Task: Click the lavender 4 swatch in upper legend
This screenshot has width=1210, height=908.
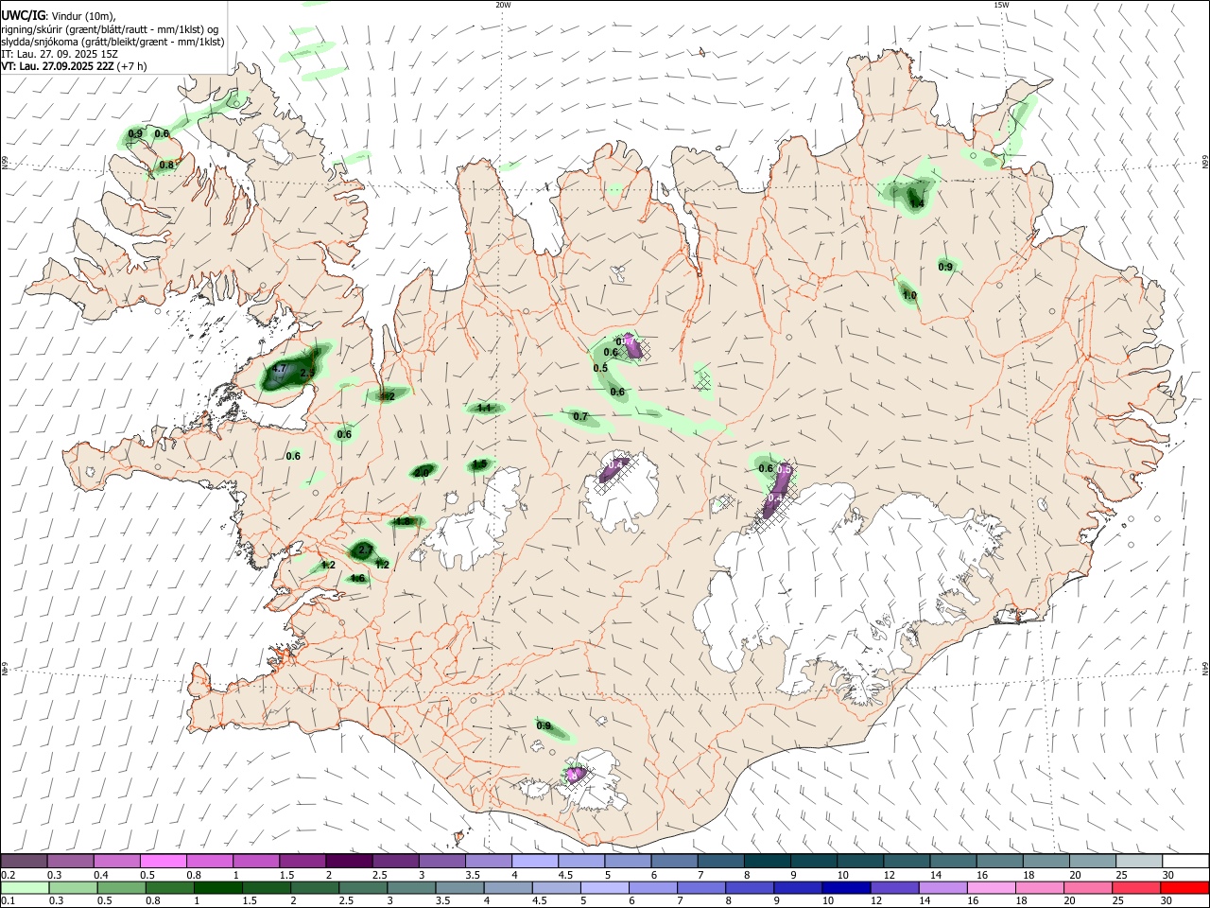Action: (535, 862)
